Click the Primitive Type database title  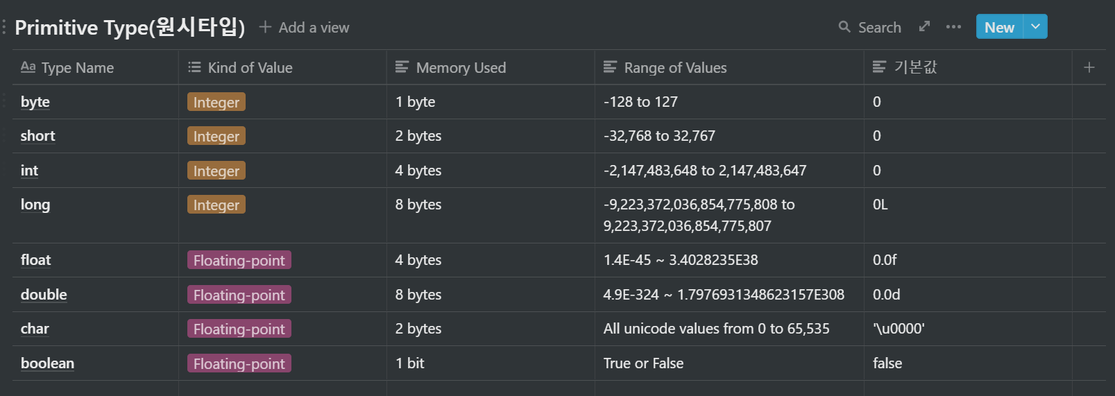click(130, 28)
